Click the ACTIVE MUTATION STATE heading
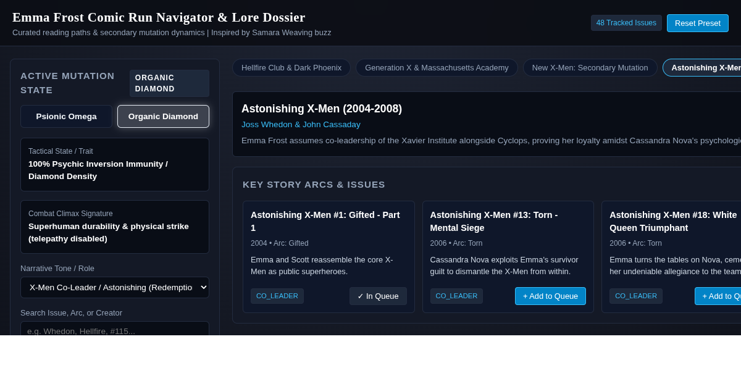Screen dimensions: 741x389 coord(67,83)
